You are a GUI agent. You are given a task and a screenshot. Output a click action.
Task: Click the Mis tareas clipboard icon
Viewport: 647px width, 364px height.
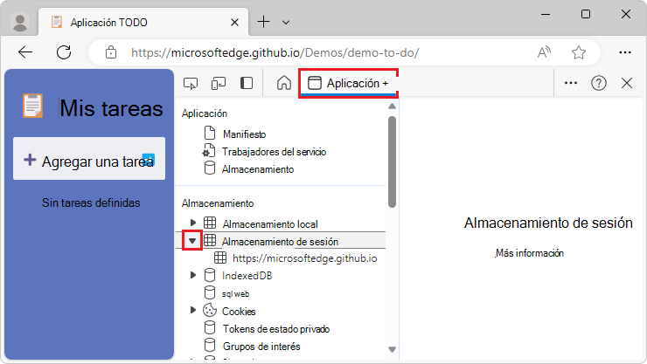click(x=32, y=106)
